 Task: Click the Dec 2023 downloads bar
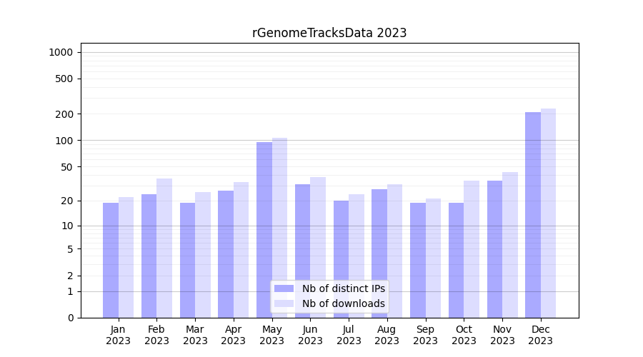point(548,213)
